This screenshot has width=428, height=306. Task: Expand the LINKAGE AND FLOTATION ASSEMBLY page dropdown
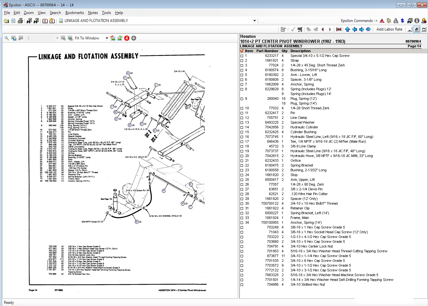tap(255, 21)
